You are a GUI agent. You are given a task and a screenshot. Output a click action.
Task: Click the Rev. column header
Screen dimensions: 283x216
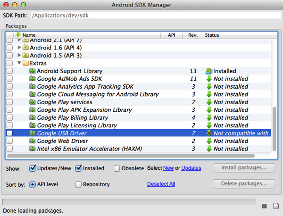coord(193,35)
